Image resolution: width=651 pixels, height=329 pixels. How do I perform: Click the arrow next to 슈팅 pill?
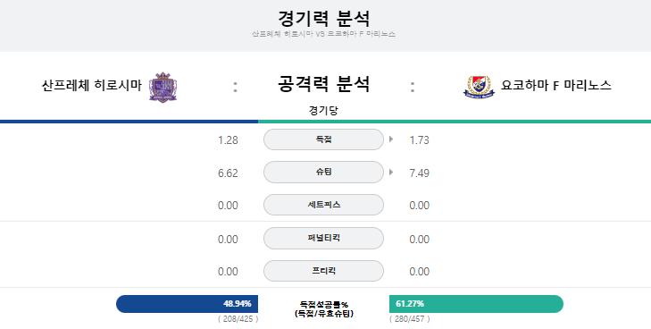(390, 172)
